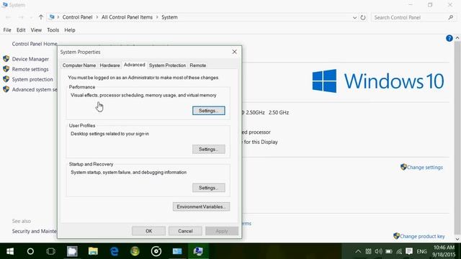Screen dimensions: 461x259
Task: Show hidden system tray icons
Action: click(358, 251)
